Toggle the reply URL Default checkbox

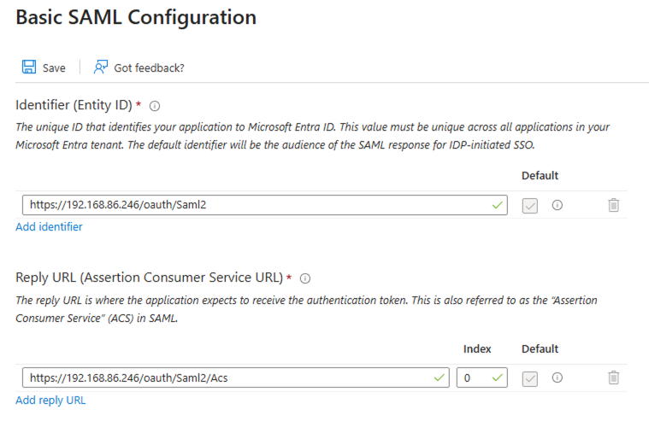(530, 378)
